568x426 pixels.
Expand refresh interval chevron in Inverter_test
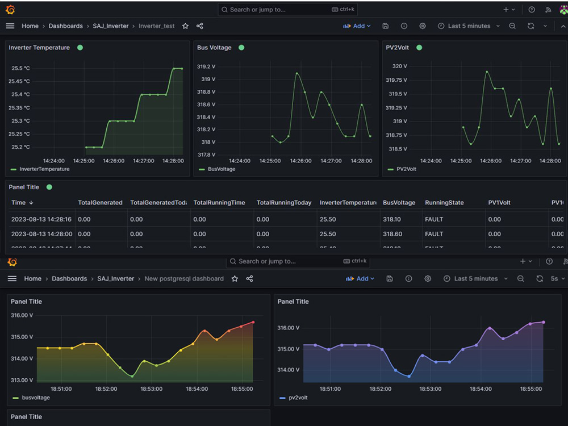545,26
